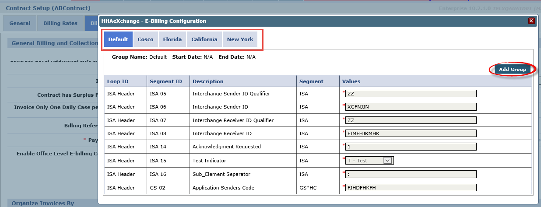The width and height of the screenshot is (541, 207).
Task: Click the Description column header
Action: [208, 81]
